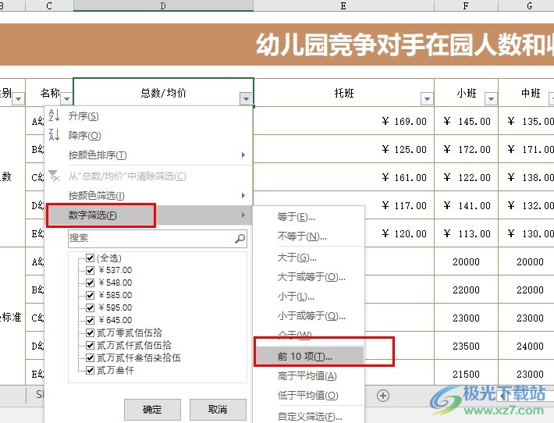Click cell with 21500 in 小班

466,374
